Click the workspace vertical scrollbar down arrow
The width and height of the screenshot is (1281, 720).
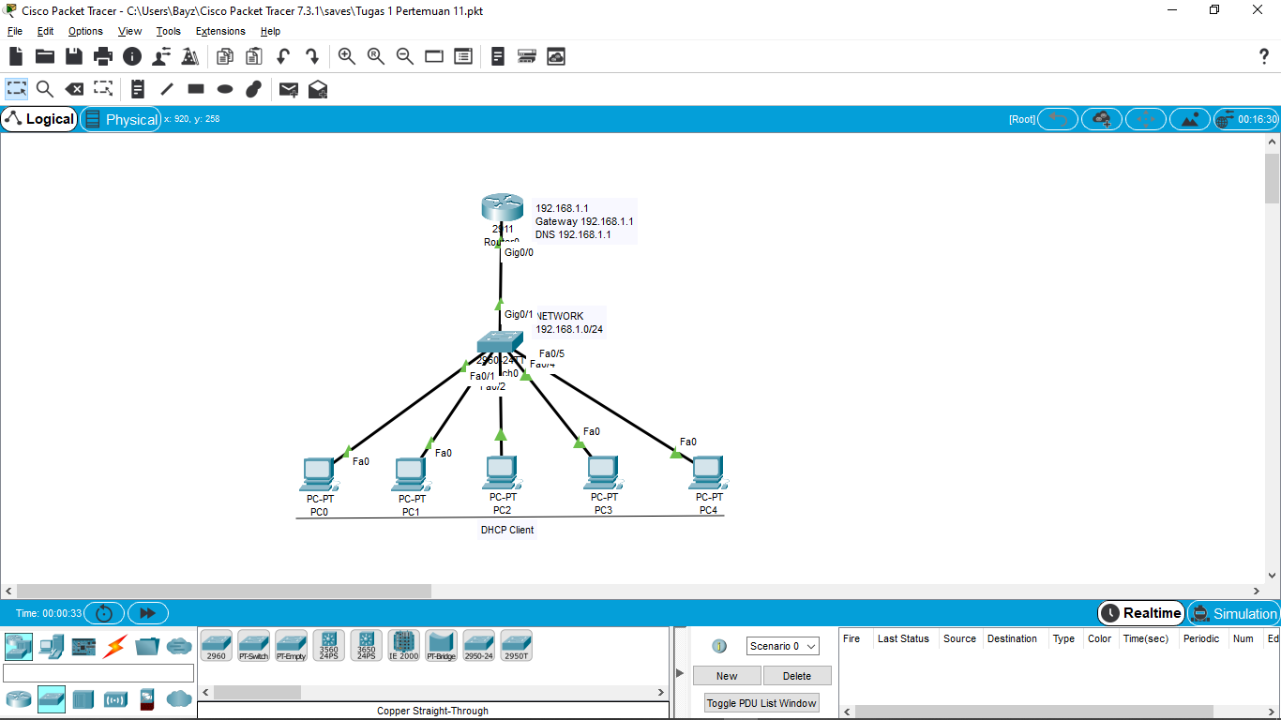[x=1273, y=574]
